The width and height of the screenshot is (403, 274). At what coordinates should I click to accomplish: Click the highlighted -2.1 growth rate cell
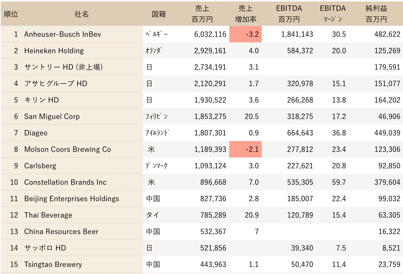[x=245, y=149]
